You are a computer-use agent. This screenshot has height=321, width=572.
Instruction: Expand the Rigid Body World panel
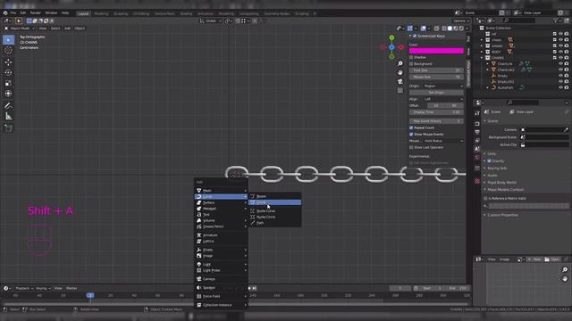[x=501, y=182]
